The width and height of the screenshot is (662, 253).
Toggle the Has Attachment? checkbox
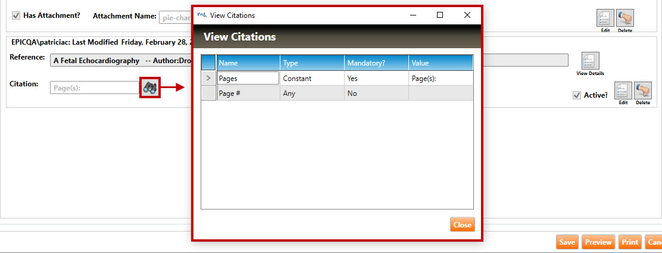16,15
